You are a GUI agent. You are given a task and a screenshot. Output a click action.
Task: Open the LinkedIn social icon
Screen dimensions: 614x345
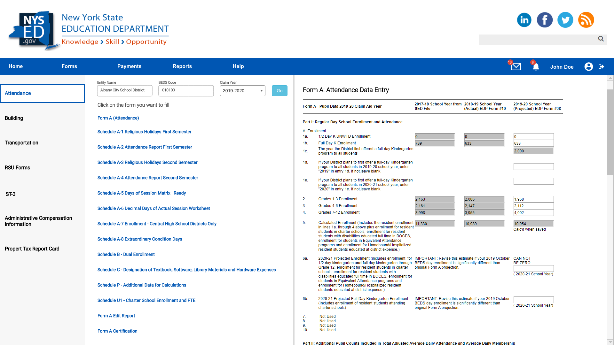coord(524,20)
